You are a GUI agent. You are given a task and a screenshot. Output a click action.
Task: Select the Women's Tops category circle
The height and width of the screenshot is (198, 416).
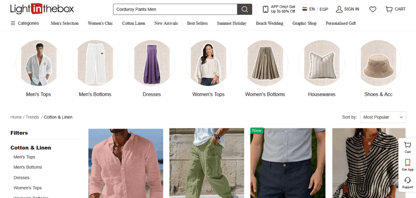click(208, 63)
